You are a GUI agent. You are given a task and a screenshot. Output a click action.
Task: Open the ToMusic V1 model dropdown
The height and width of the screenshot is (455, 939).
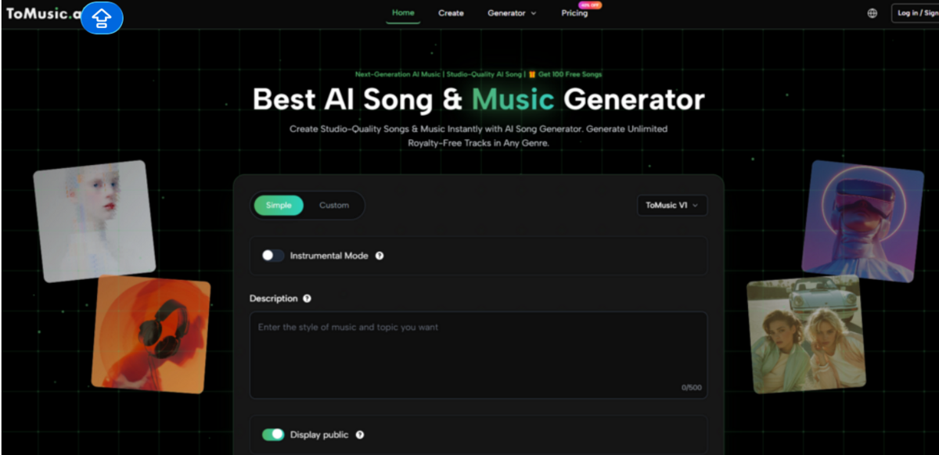(672, 205)
